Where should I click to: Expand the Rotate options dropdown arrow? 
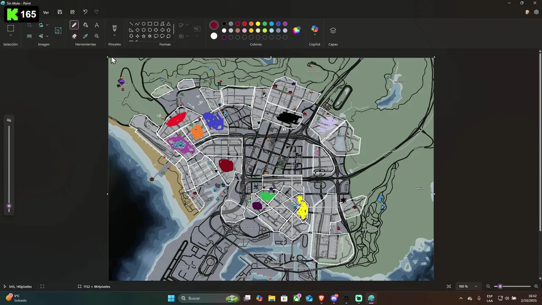coord(47,25)
